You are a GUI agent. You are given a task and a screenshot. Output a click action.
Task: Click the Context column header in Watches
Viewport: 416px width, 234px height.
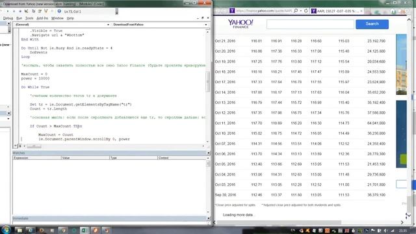click(x=182, y=158)
